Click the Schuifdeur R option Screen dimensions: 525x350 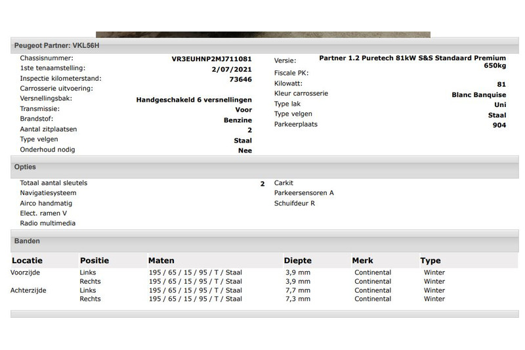295,204
